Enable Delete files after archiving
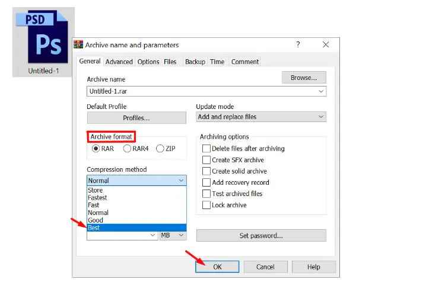445x308 pixels. tap(206, 149)
